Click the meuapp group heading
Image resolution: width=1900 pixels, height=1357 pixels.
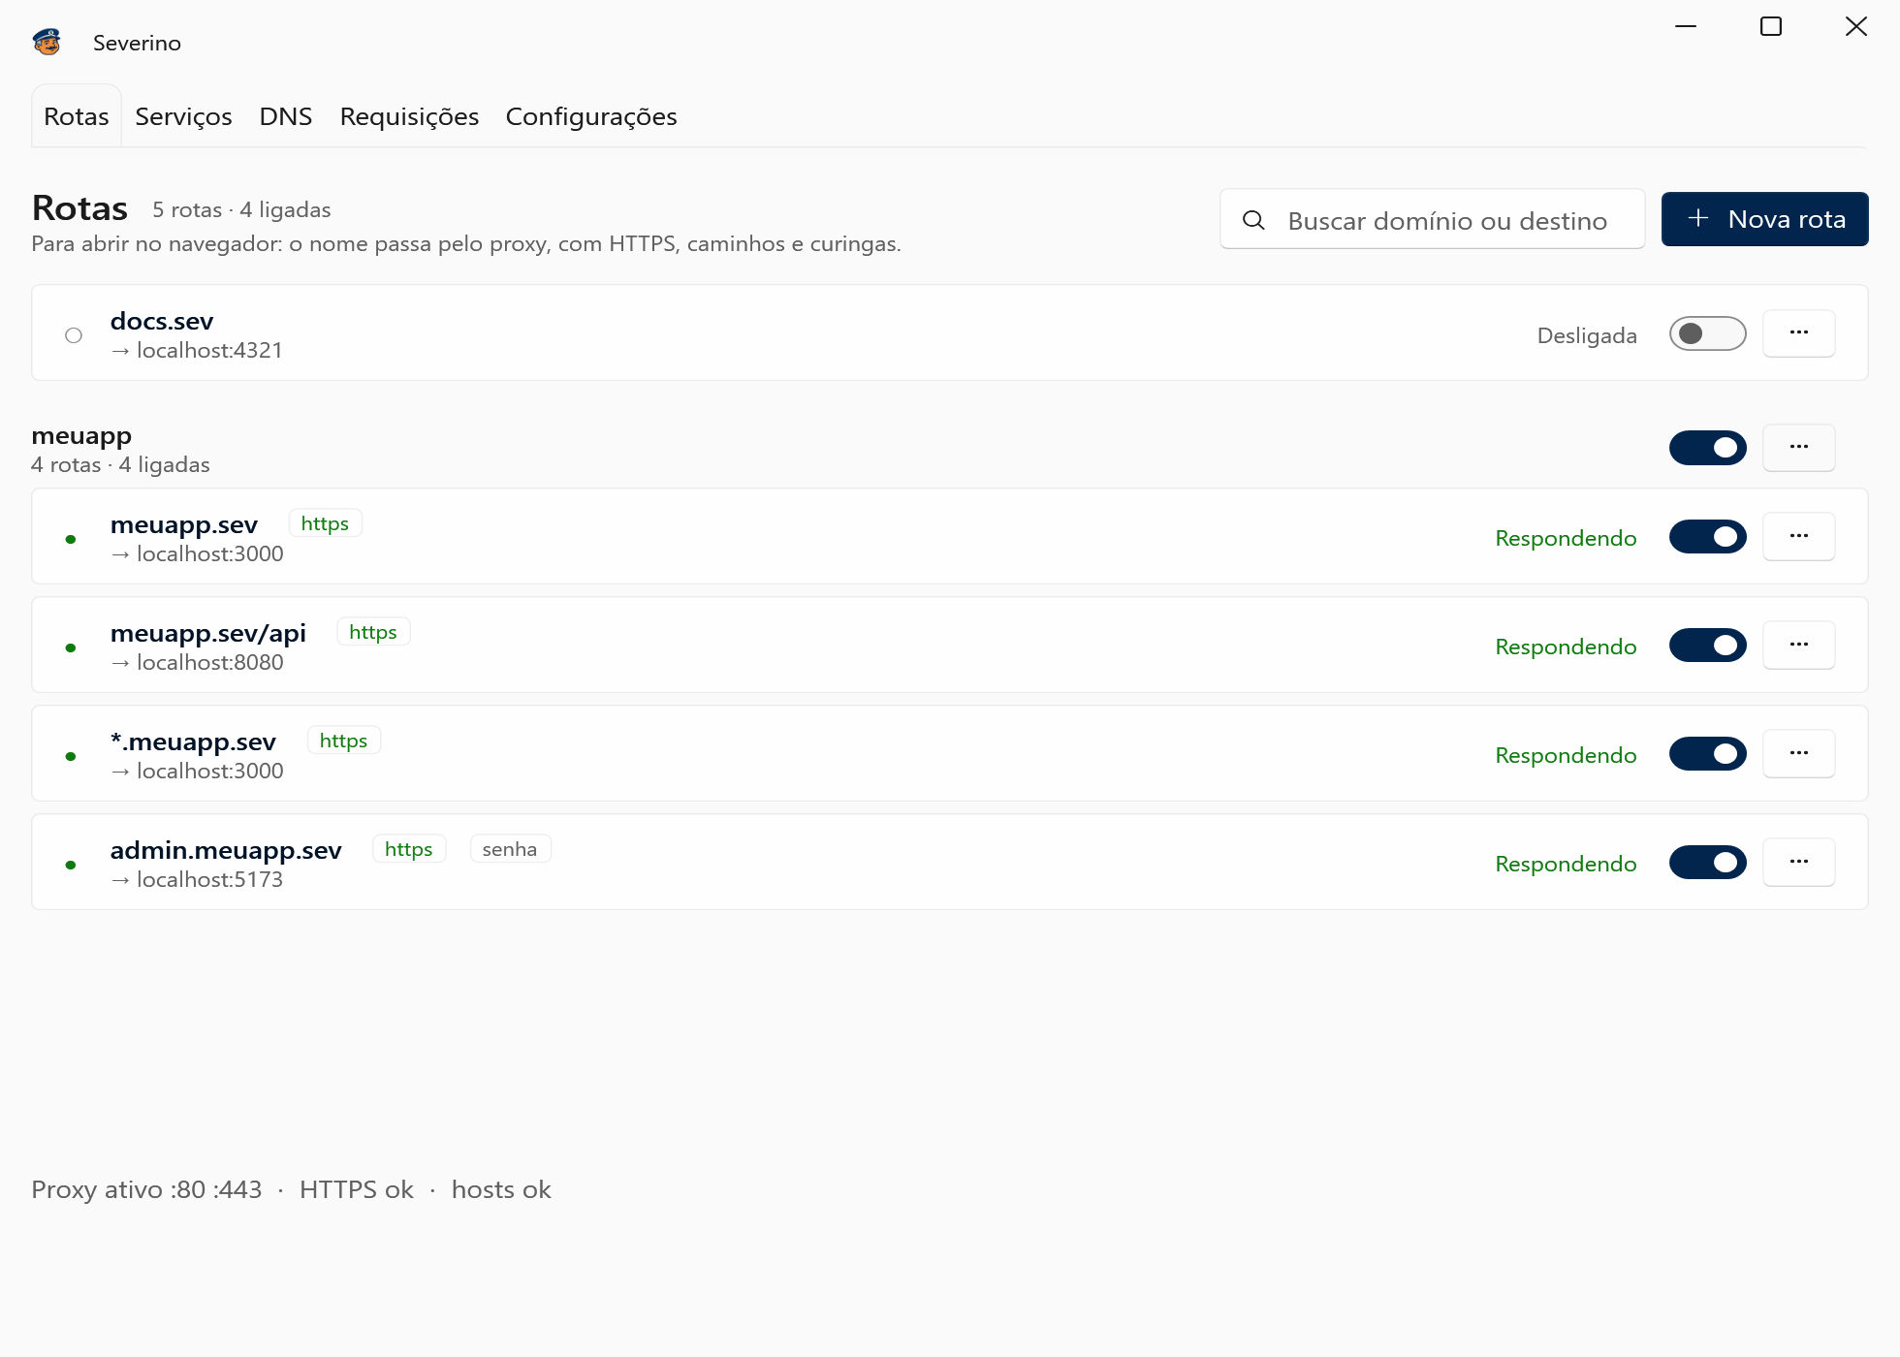click(x=81, y=436)
